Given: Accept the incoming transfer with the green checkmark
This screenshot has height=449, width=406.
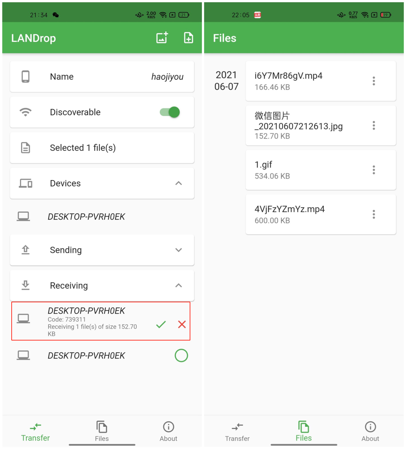Looking at the screenshot, I should 161,324.
